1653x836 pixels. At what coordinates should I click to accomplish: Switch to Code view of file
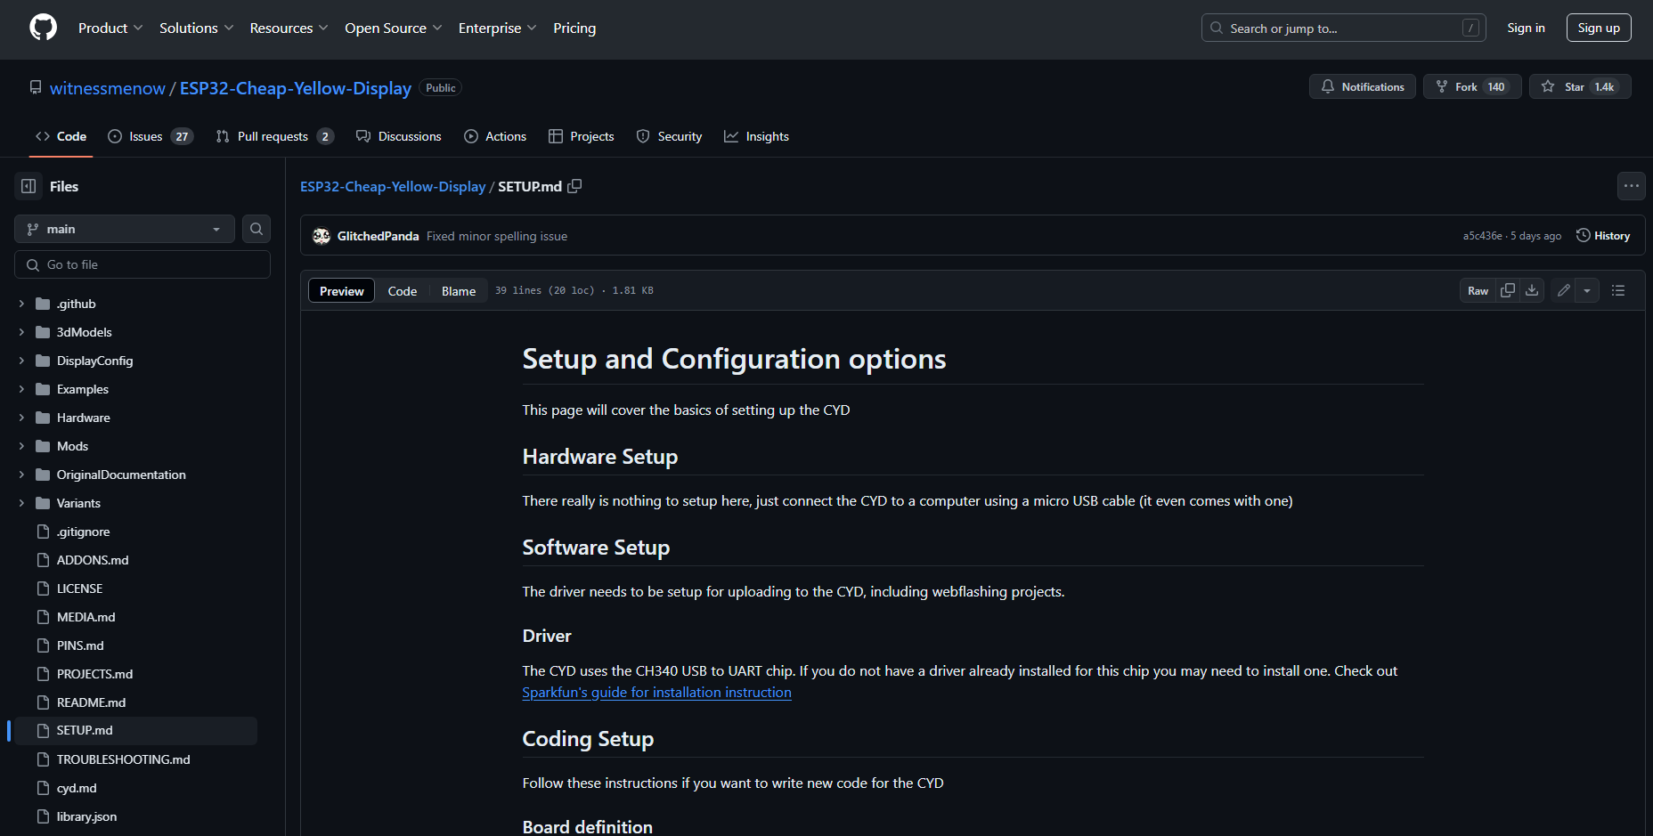[402, 290]
